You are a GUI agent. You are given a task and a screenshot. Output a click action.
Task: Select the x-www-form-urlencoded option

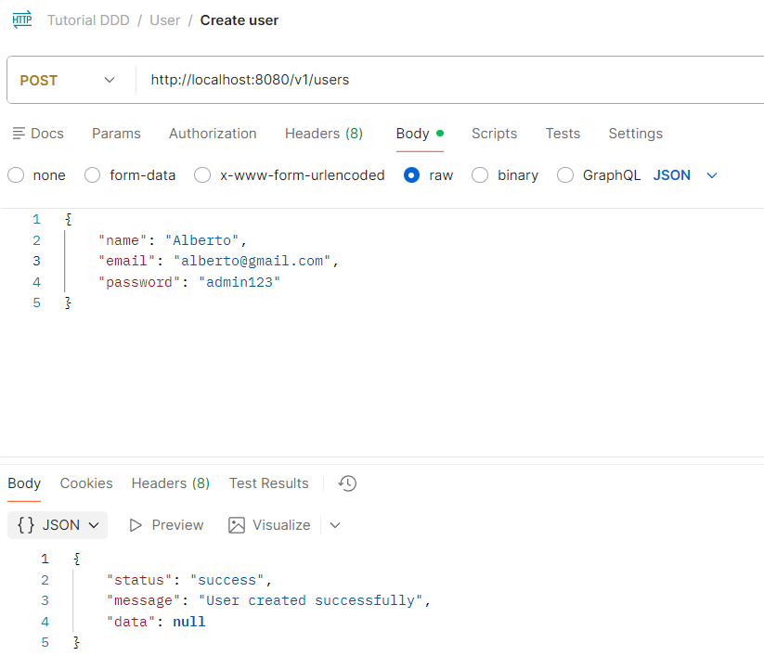(x=202, y=175)
